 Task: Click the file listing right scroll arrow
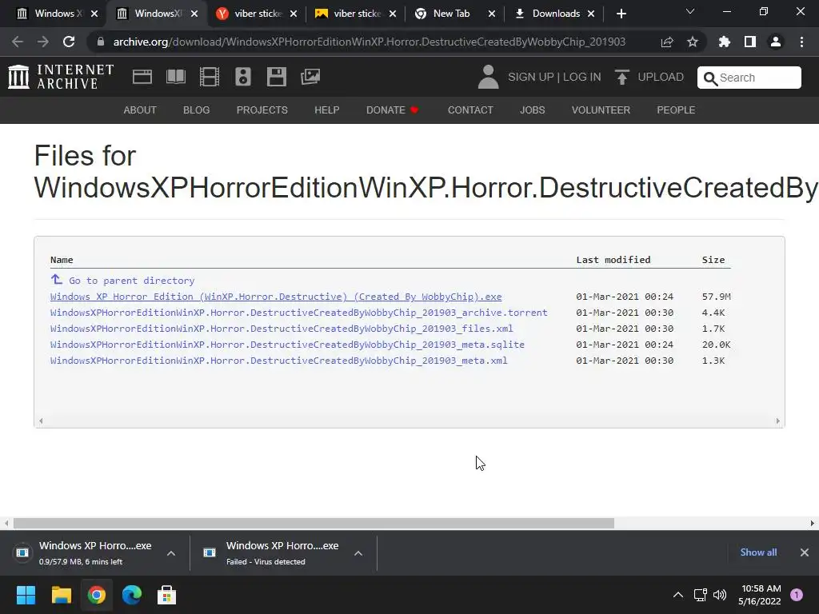tap(777, 421)
